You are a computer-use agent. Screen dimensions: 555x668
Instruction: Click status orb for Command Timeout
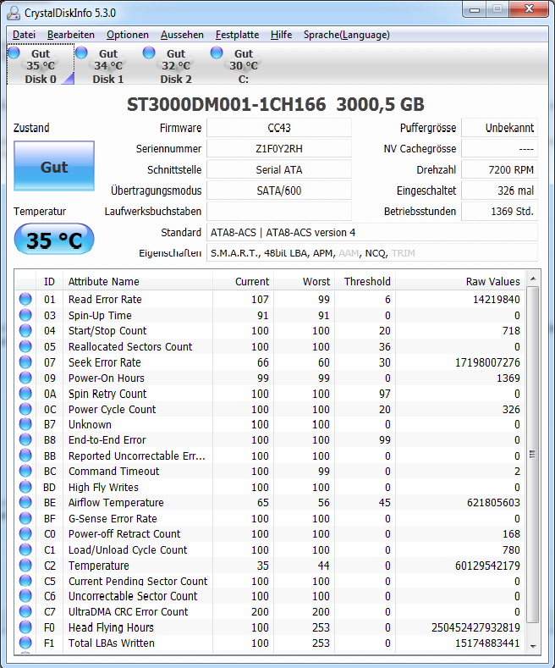(25, 471)
